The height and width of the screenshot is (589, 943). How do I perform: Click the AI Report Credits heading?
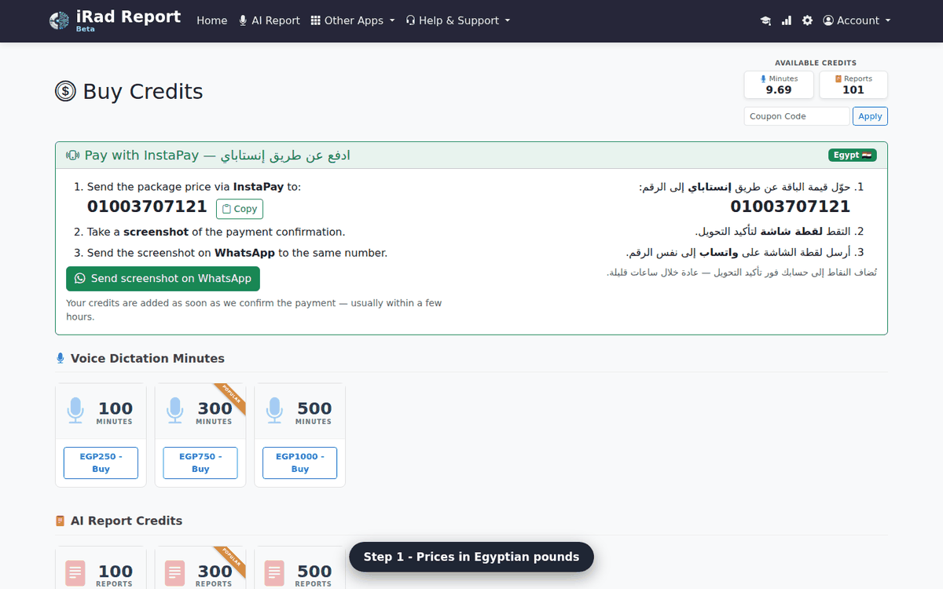(x=127, y=521)
